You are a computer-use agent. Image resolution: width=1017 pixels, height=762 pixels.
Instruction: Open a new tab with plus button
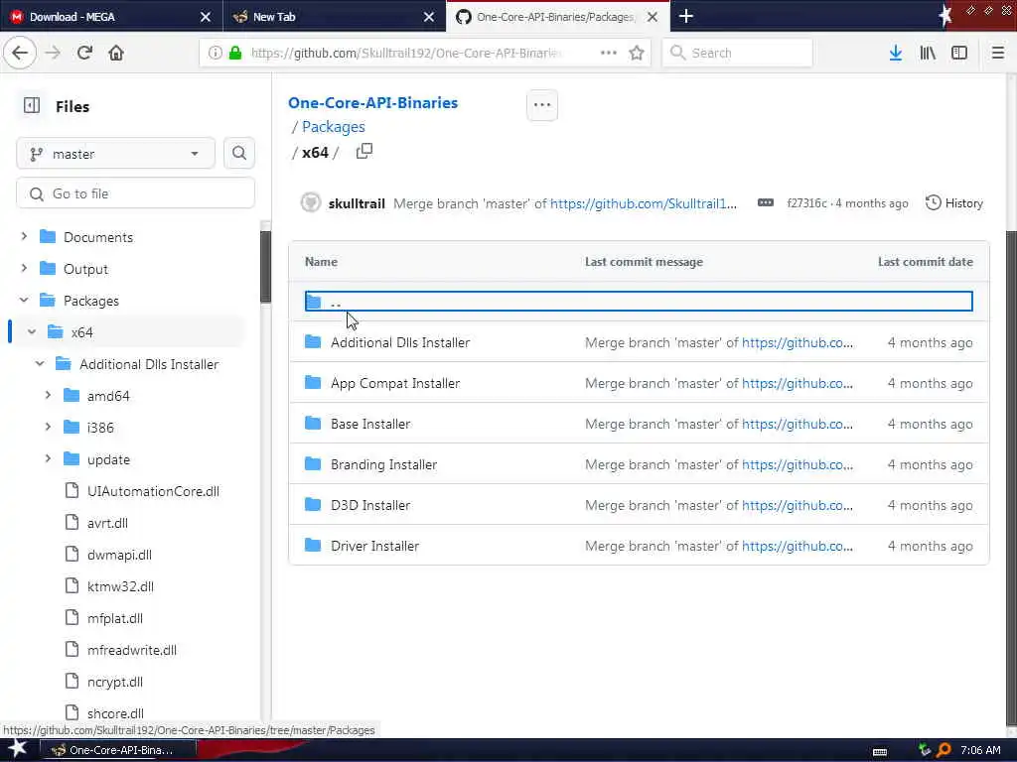tap(685, 16)
